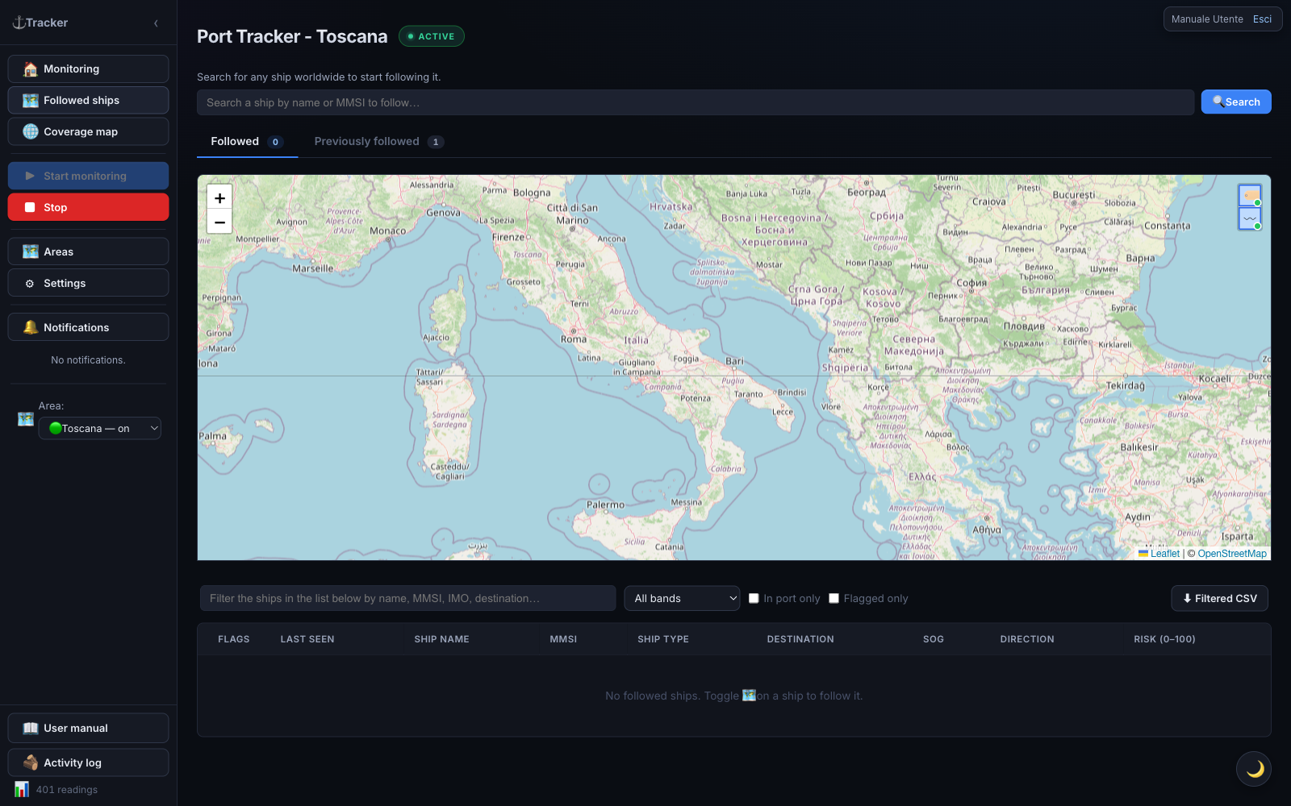1291x806 pixels.
Task: Click Esci to log out
Action: [1262, 19]
